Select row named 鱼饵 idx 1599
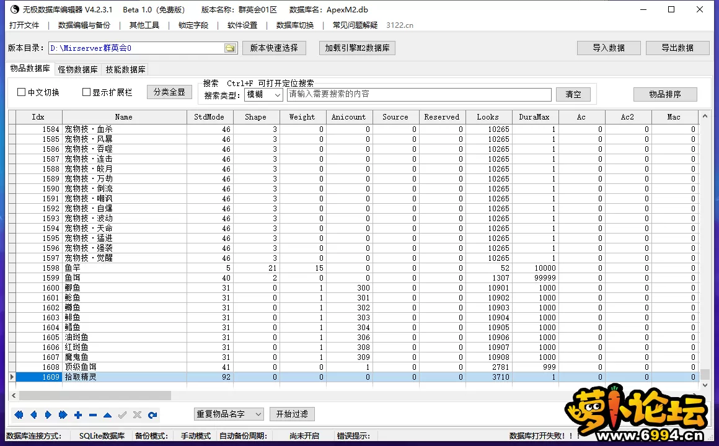 (353, 278)
